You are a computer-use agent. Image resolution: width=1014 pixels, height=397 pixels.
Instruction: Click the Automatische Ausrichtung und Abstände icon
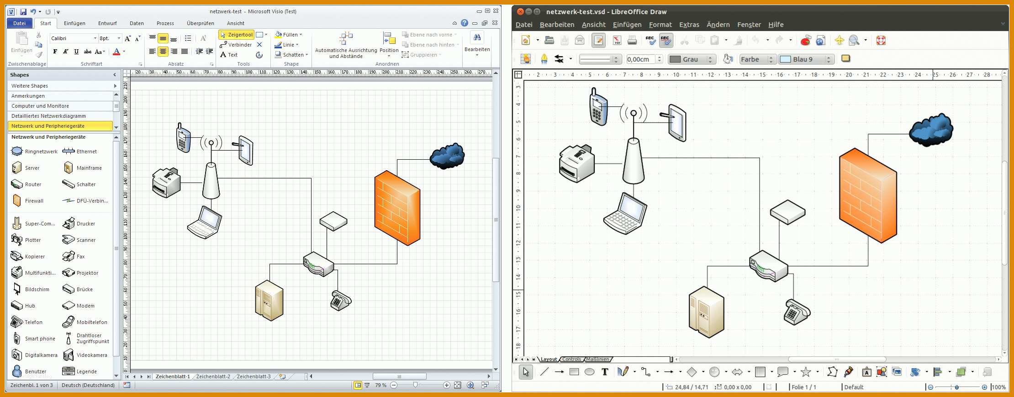(x=346, y=38)
